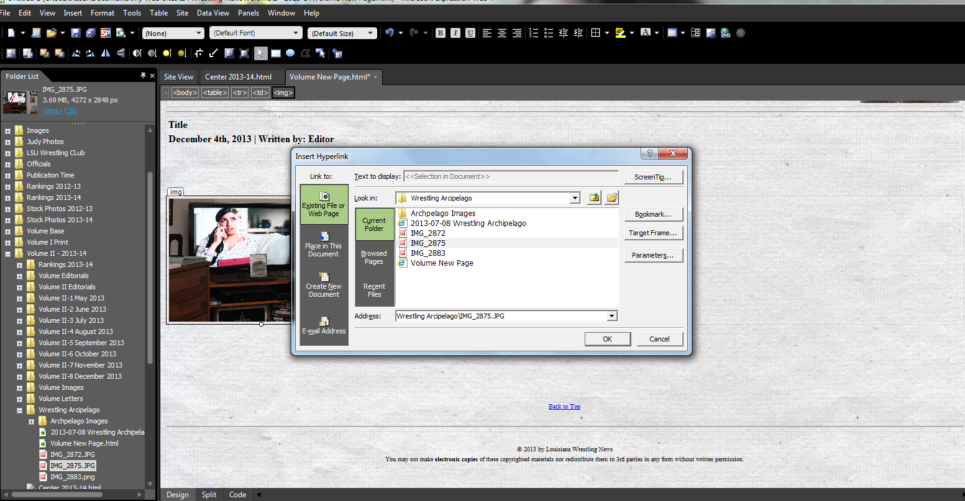Rotate the picture right
The width and height of the screenshot is (965, 501).
coord(91,53)
